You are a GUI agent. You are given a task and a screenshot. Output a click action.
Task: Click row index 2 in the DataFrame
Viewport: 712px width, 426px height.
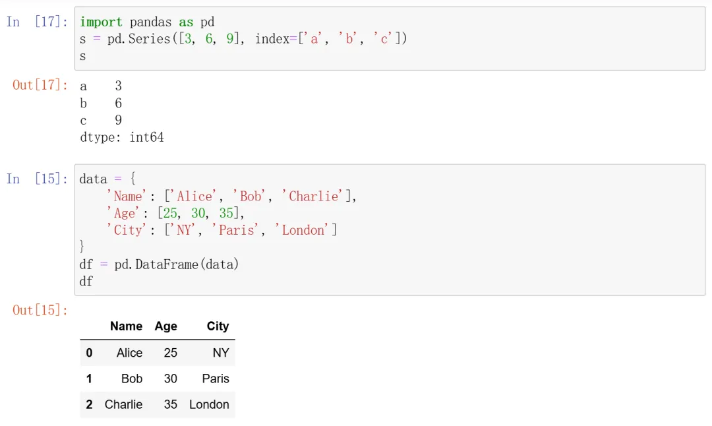[89, 404]
